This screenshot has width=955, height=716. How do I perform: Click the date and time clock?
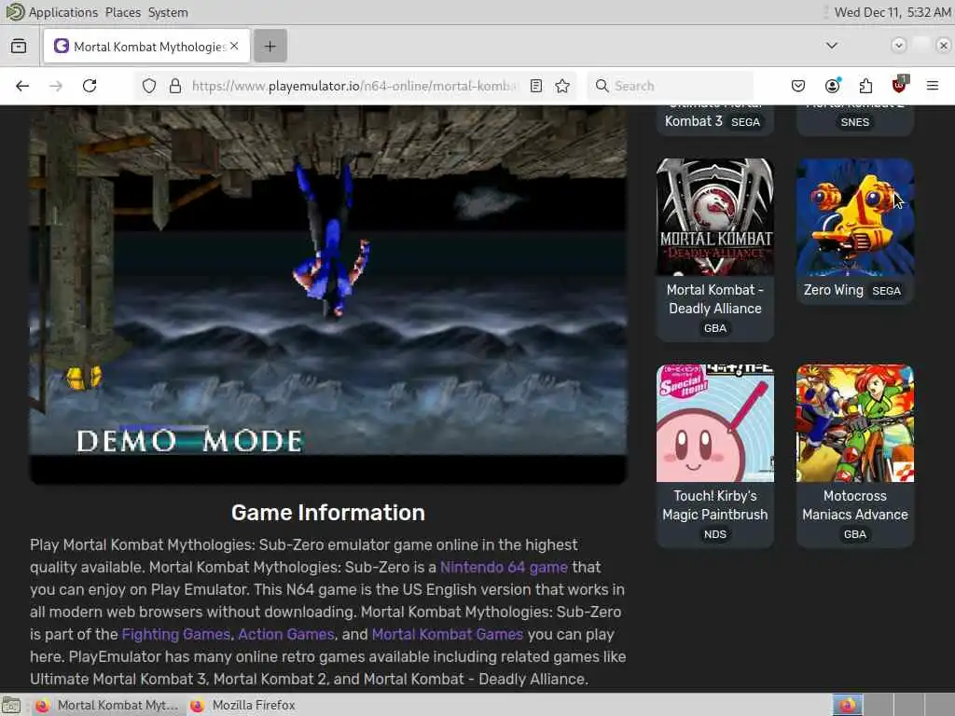(x=893, y=12)
